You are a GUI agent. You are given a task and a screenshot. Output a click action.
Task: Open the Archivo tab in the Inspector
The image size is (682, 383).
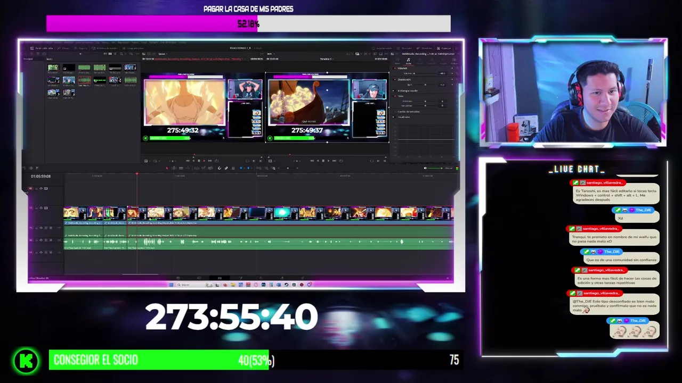point(454,62)
